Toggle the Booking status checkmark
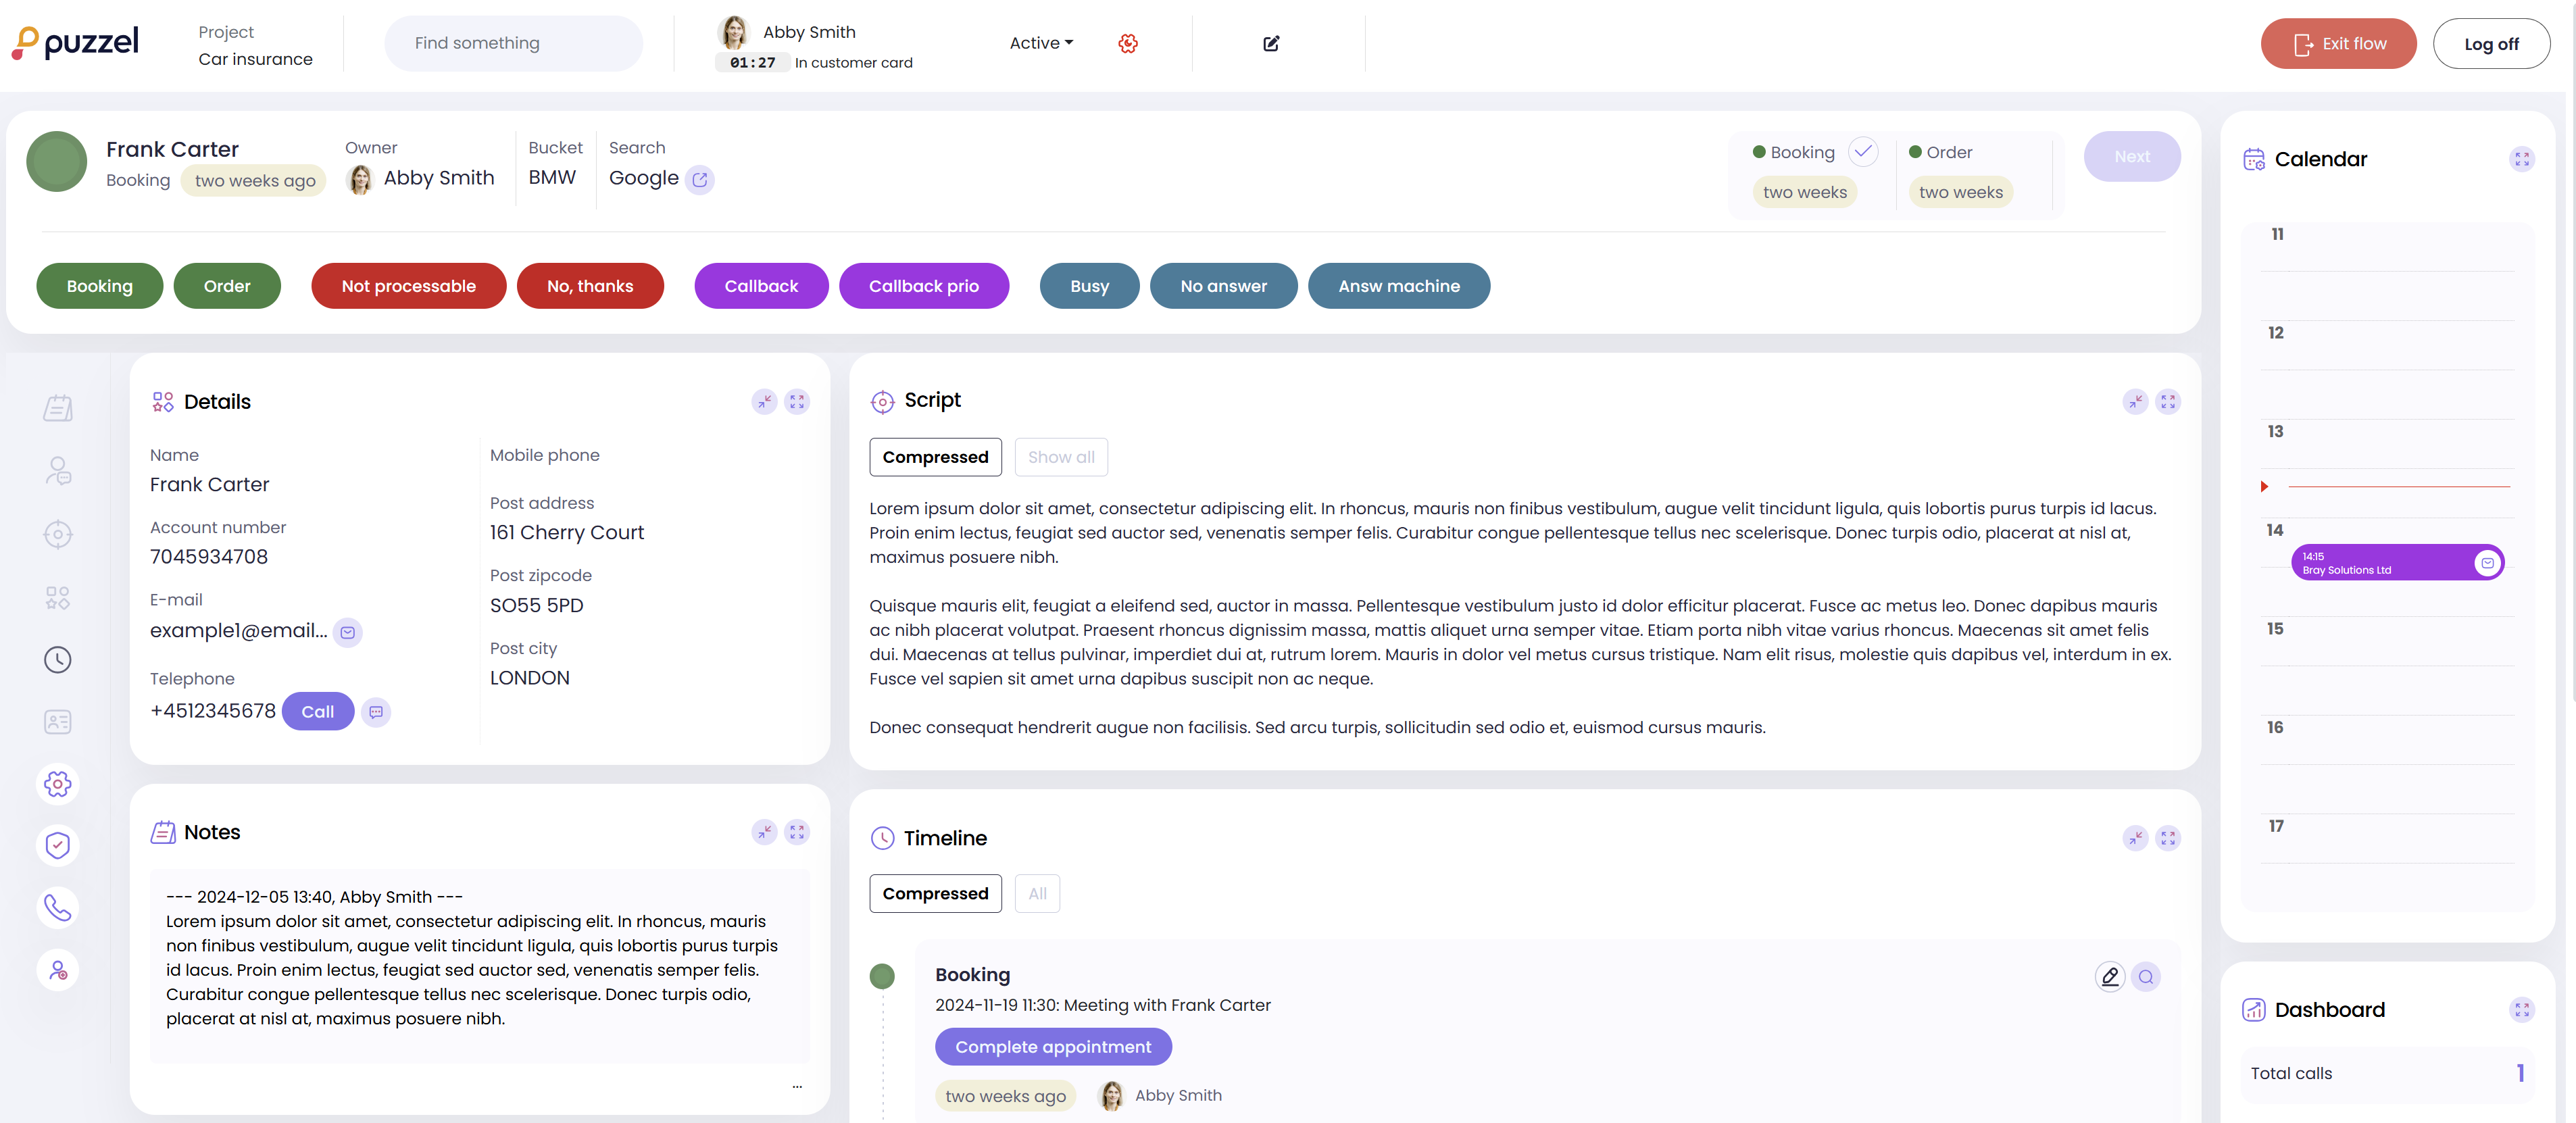This screenshot has width=2576, height=1123. tap(1862, 152)
